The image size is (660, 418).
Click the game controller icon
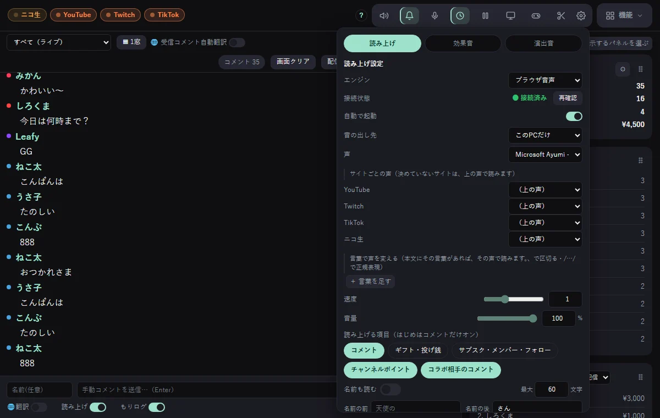pos(536,15)
